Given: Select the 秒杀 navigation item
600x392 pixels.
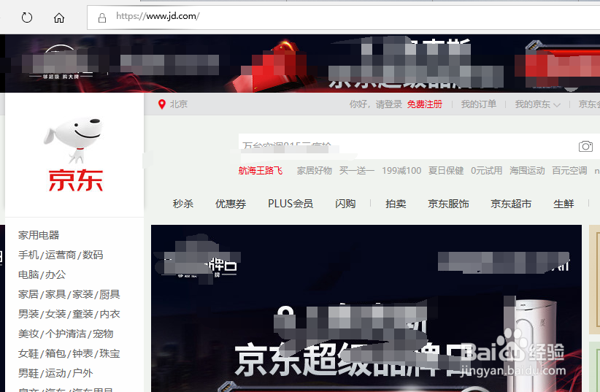Looking at the screenshot, I should coord(183,204).
